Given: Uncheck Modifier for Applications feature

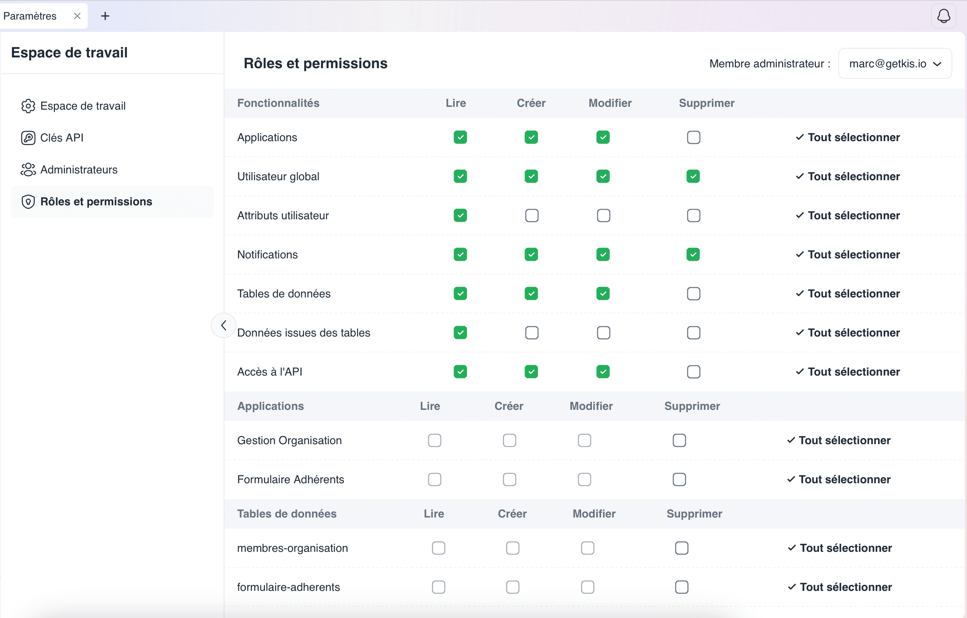Looking at the screenshot, I should [x=603, y=138].
